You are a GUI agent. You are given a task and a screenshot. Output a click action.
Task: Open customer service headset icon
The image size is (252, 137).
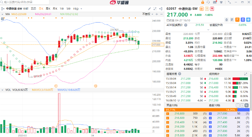pyautogui.click(x=208, y=2)
